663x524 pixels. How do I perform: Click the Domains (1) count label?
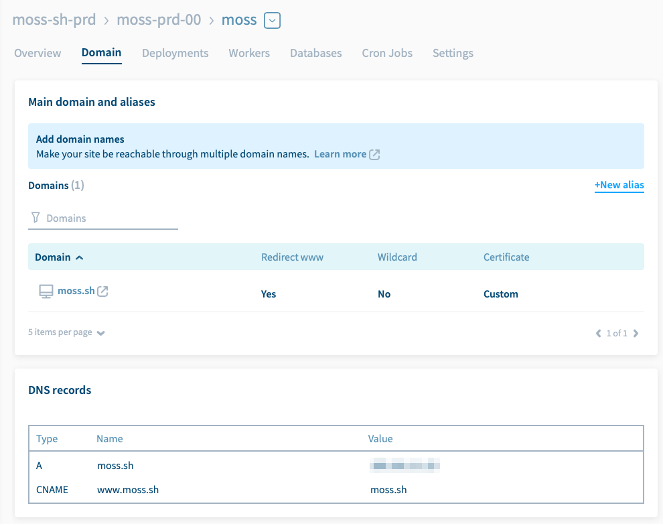(56, 185)
